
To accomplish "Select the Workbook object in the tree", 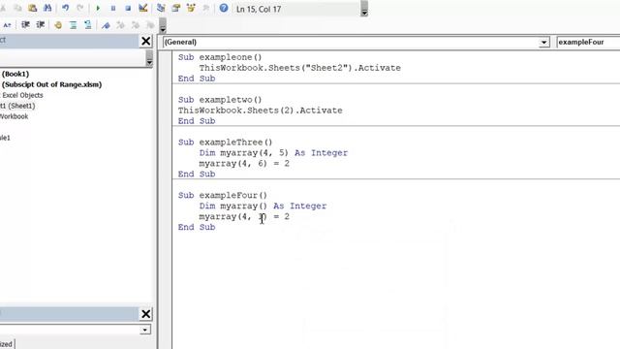I will click(x=14, y=116).
